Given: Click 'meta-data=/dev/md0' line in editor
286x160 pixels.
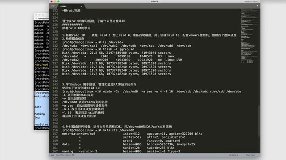Looking at the screenshot, I should (x=132, y=134).
